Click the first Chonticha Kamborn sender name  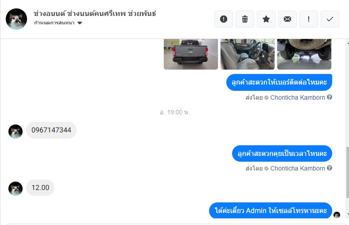[x=298, y=97]
